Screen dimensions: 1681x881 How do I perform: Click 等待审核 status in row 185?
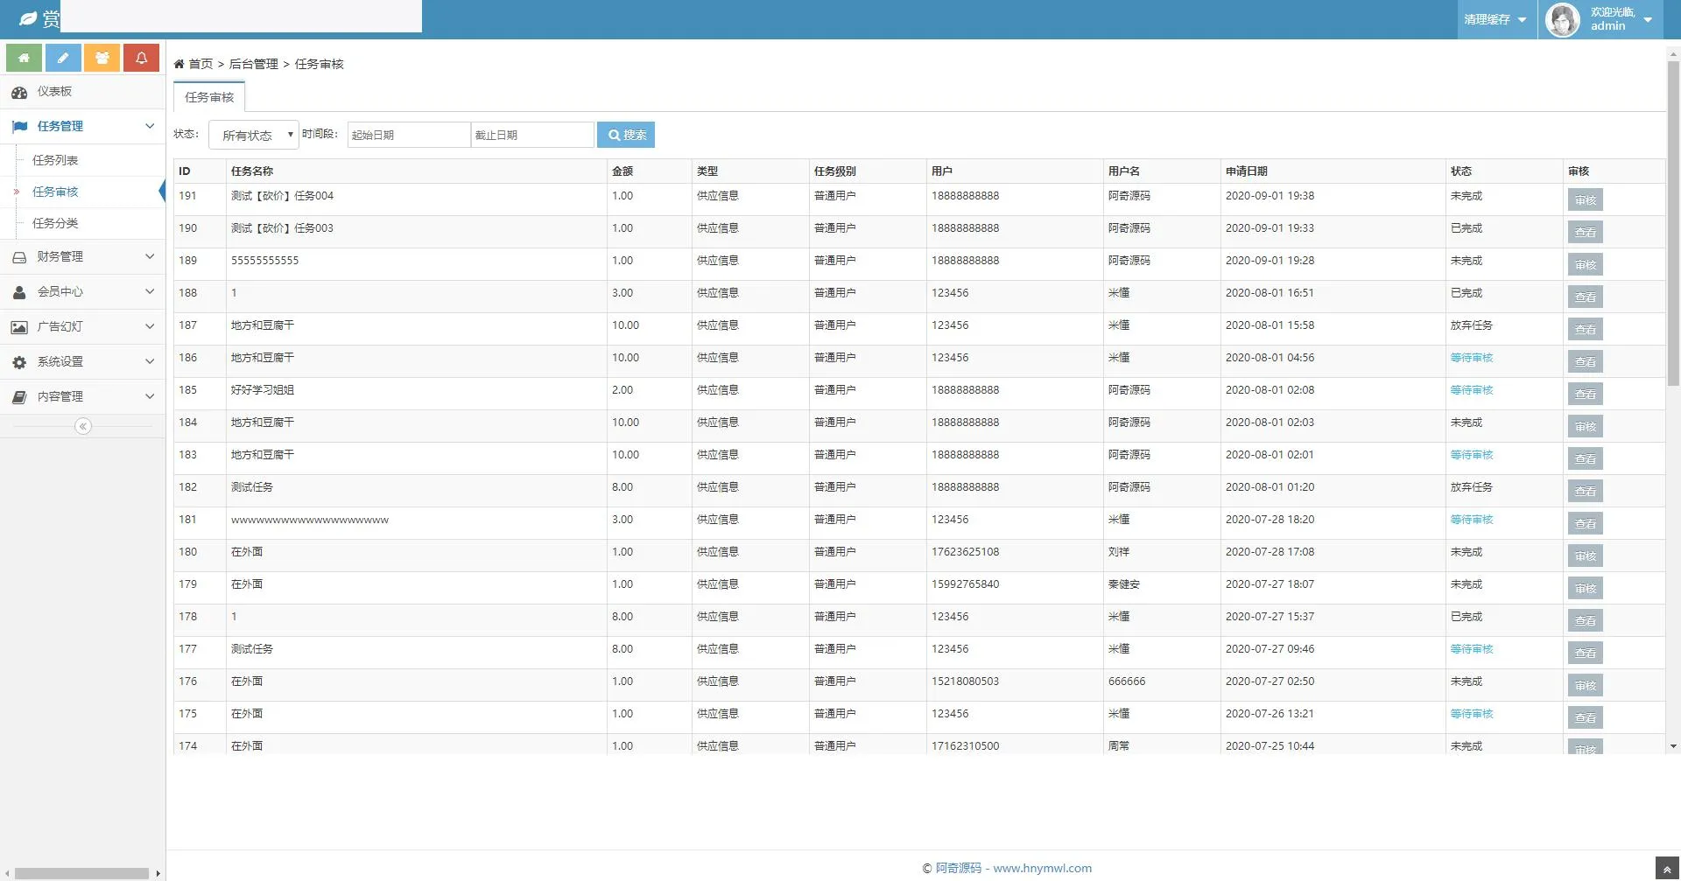click(x=1472, y=390)
